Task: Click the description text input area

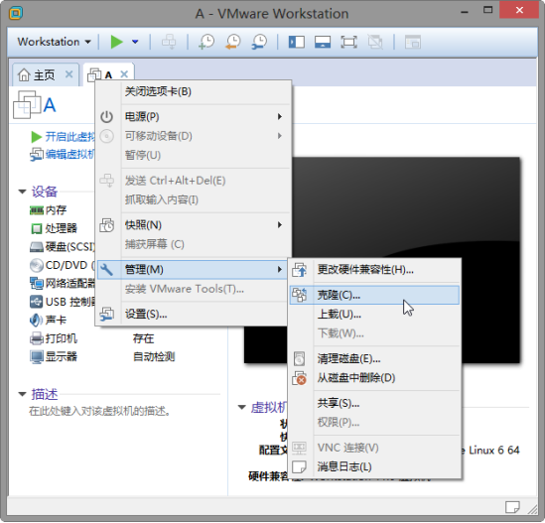Action: [99, 412]
